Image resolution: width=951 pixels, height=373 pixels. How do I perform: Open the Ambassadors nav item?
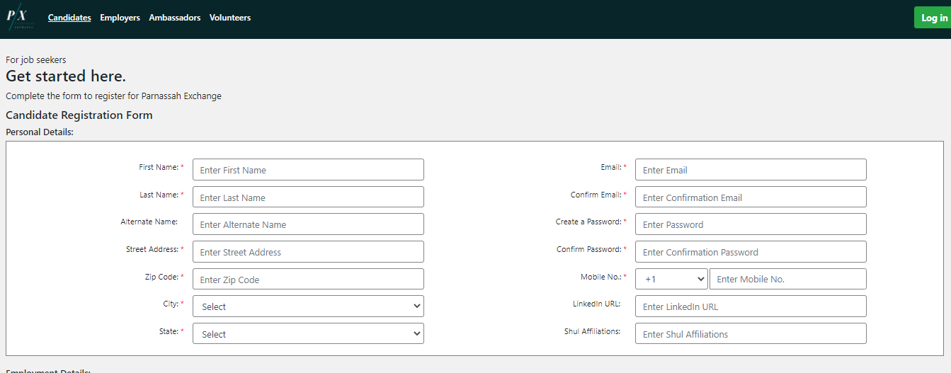[x=175, y=18]
